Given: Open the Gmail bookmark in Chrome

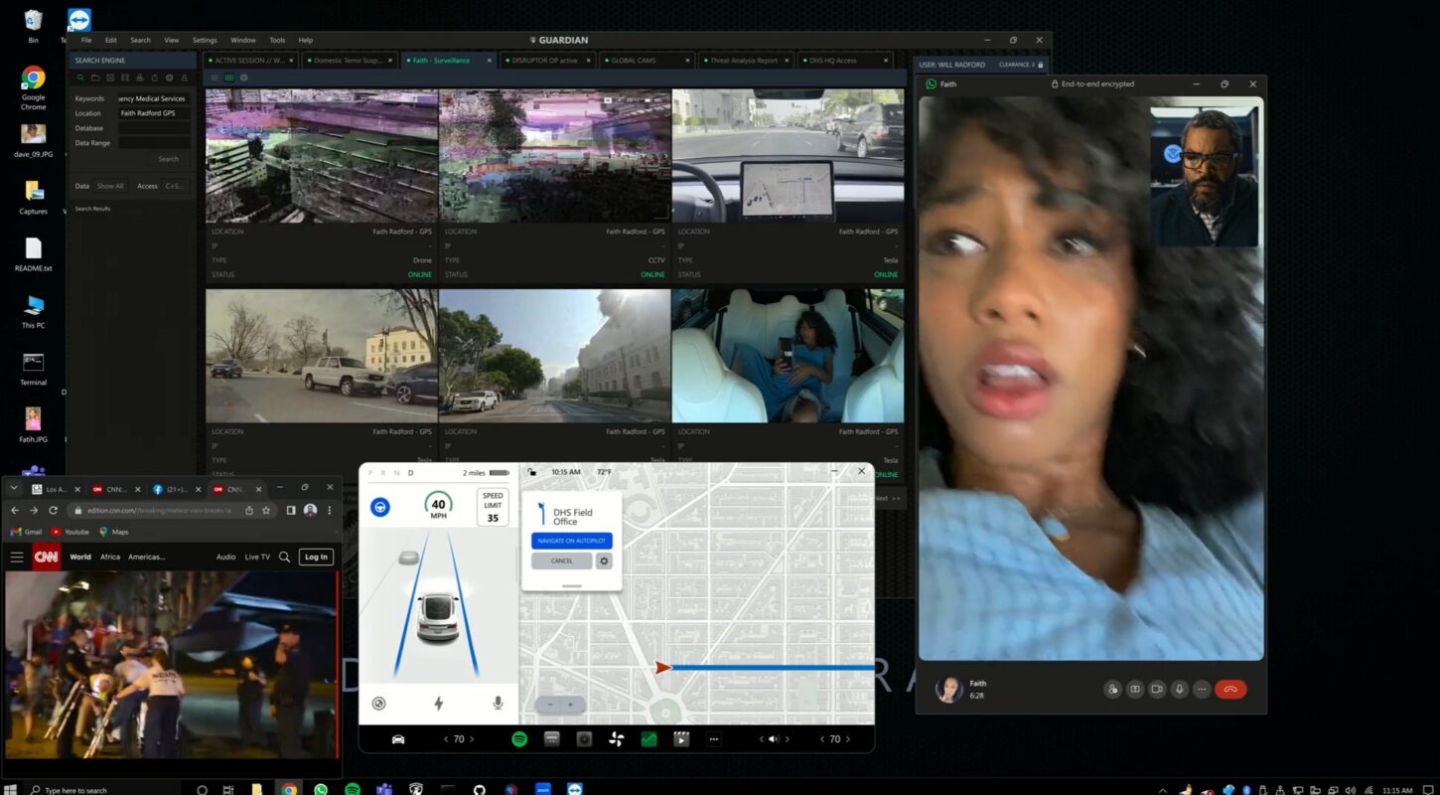Looking at the screenshot, I should coord(27,532).
